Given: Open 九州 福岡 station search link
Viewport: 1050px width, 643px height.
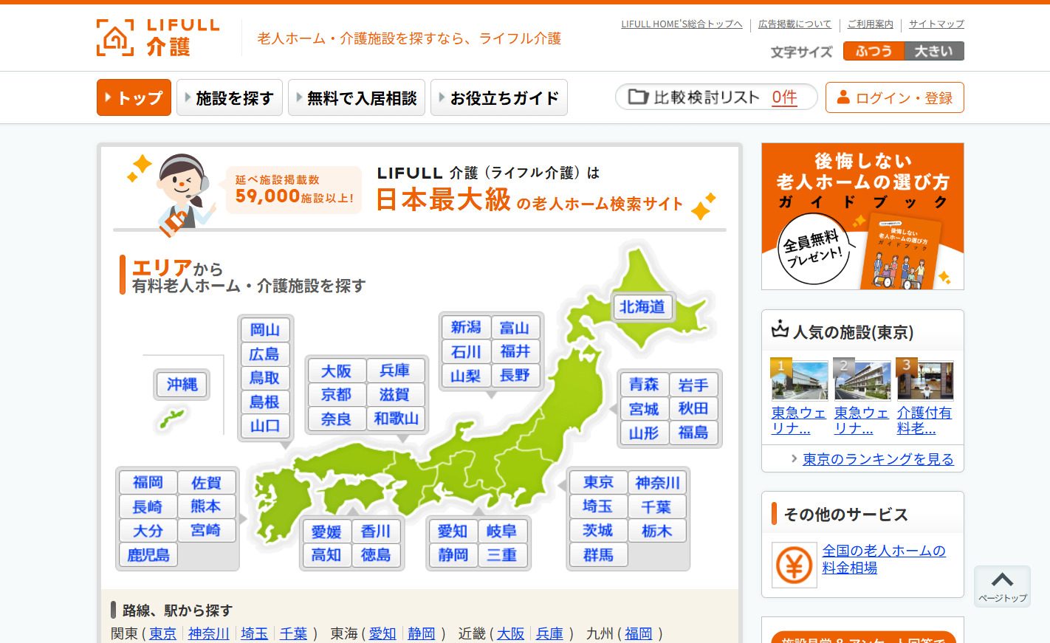Looking at the screenshot, I should [x=639, y=633].
